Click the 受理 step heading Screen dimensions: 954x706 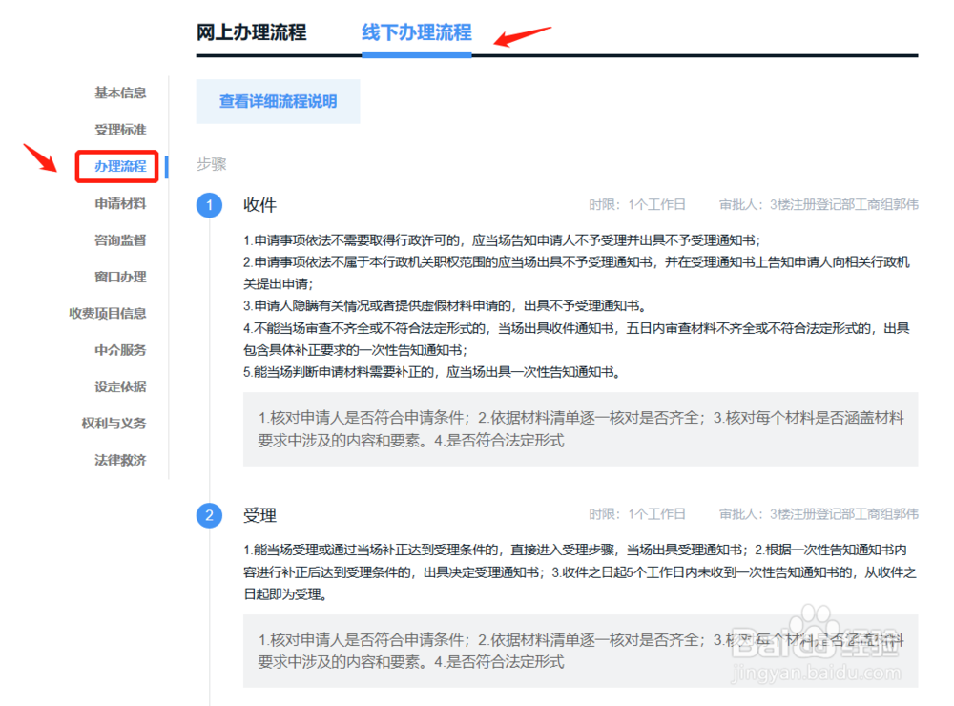[x=261, y=514]
